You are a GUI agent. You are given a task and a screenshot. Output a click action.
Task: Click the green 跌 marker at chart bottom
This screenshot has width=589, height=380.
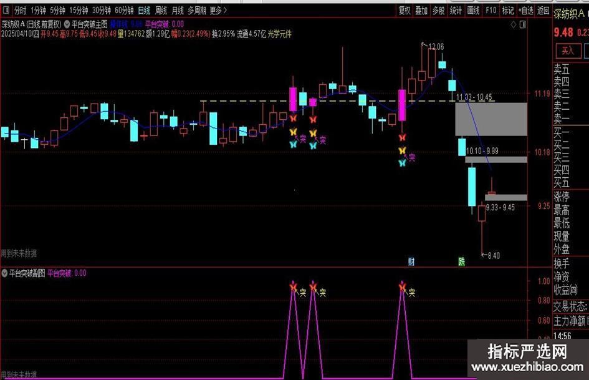coord(462,261)
